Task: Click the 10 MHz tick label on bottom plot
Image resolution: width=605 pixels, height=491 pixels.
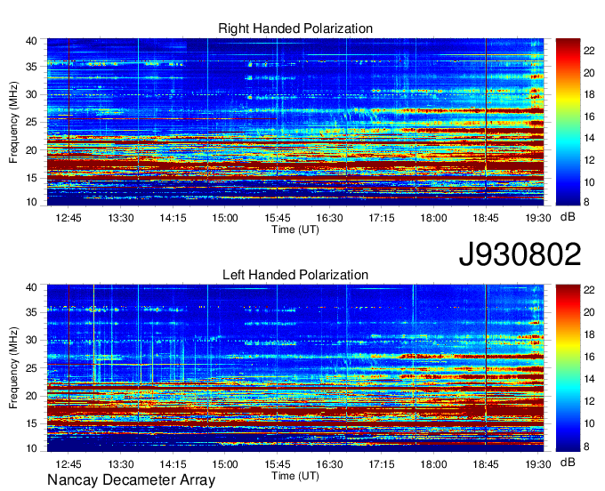Action: tap(31, 448)
